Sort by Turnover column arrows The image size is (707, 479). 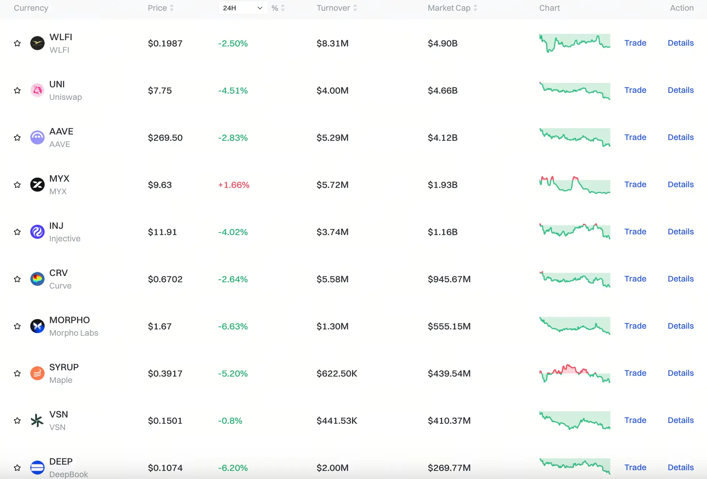pyautogui.click(x=355, y=8)
